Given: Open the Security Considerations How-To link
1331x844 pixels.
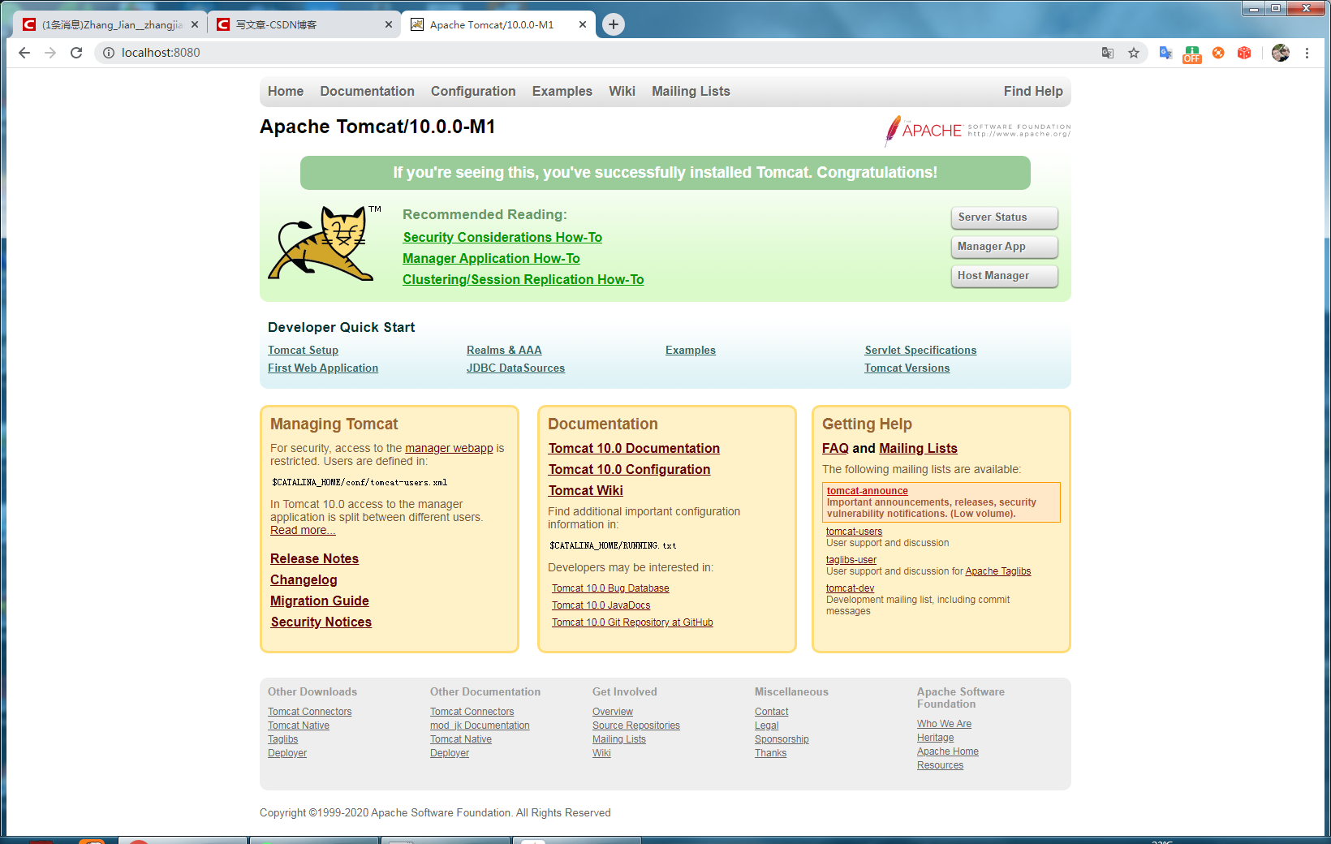Looking at the screenshot, I should [x=502, y=237].
